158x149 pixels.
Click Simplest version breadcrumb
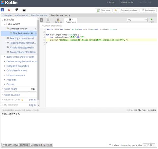click(x=39, y=15)
